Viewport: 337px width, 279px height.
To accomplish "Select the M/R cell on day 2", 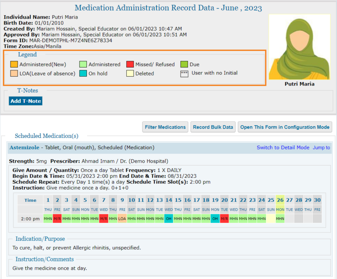I will click(57, 218).
